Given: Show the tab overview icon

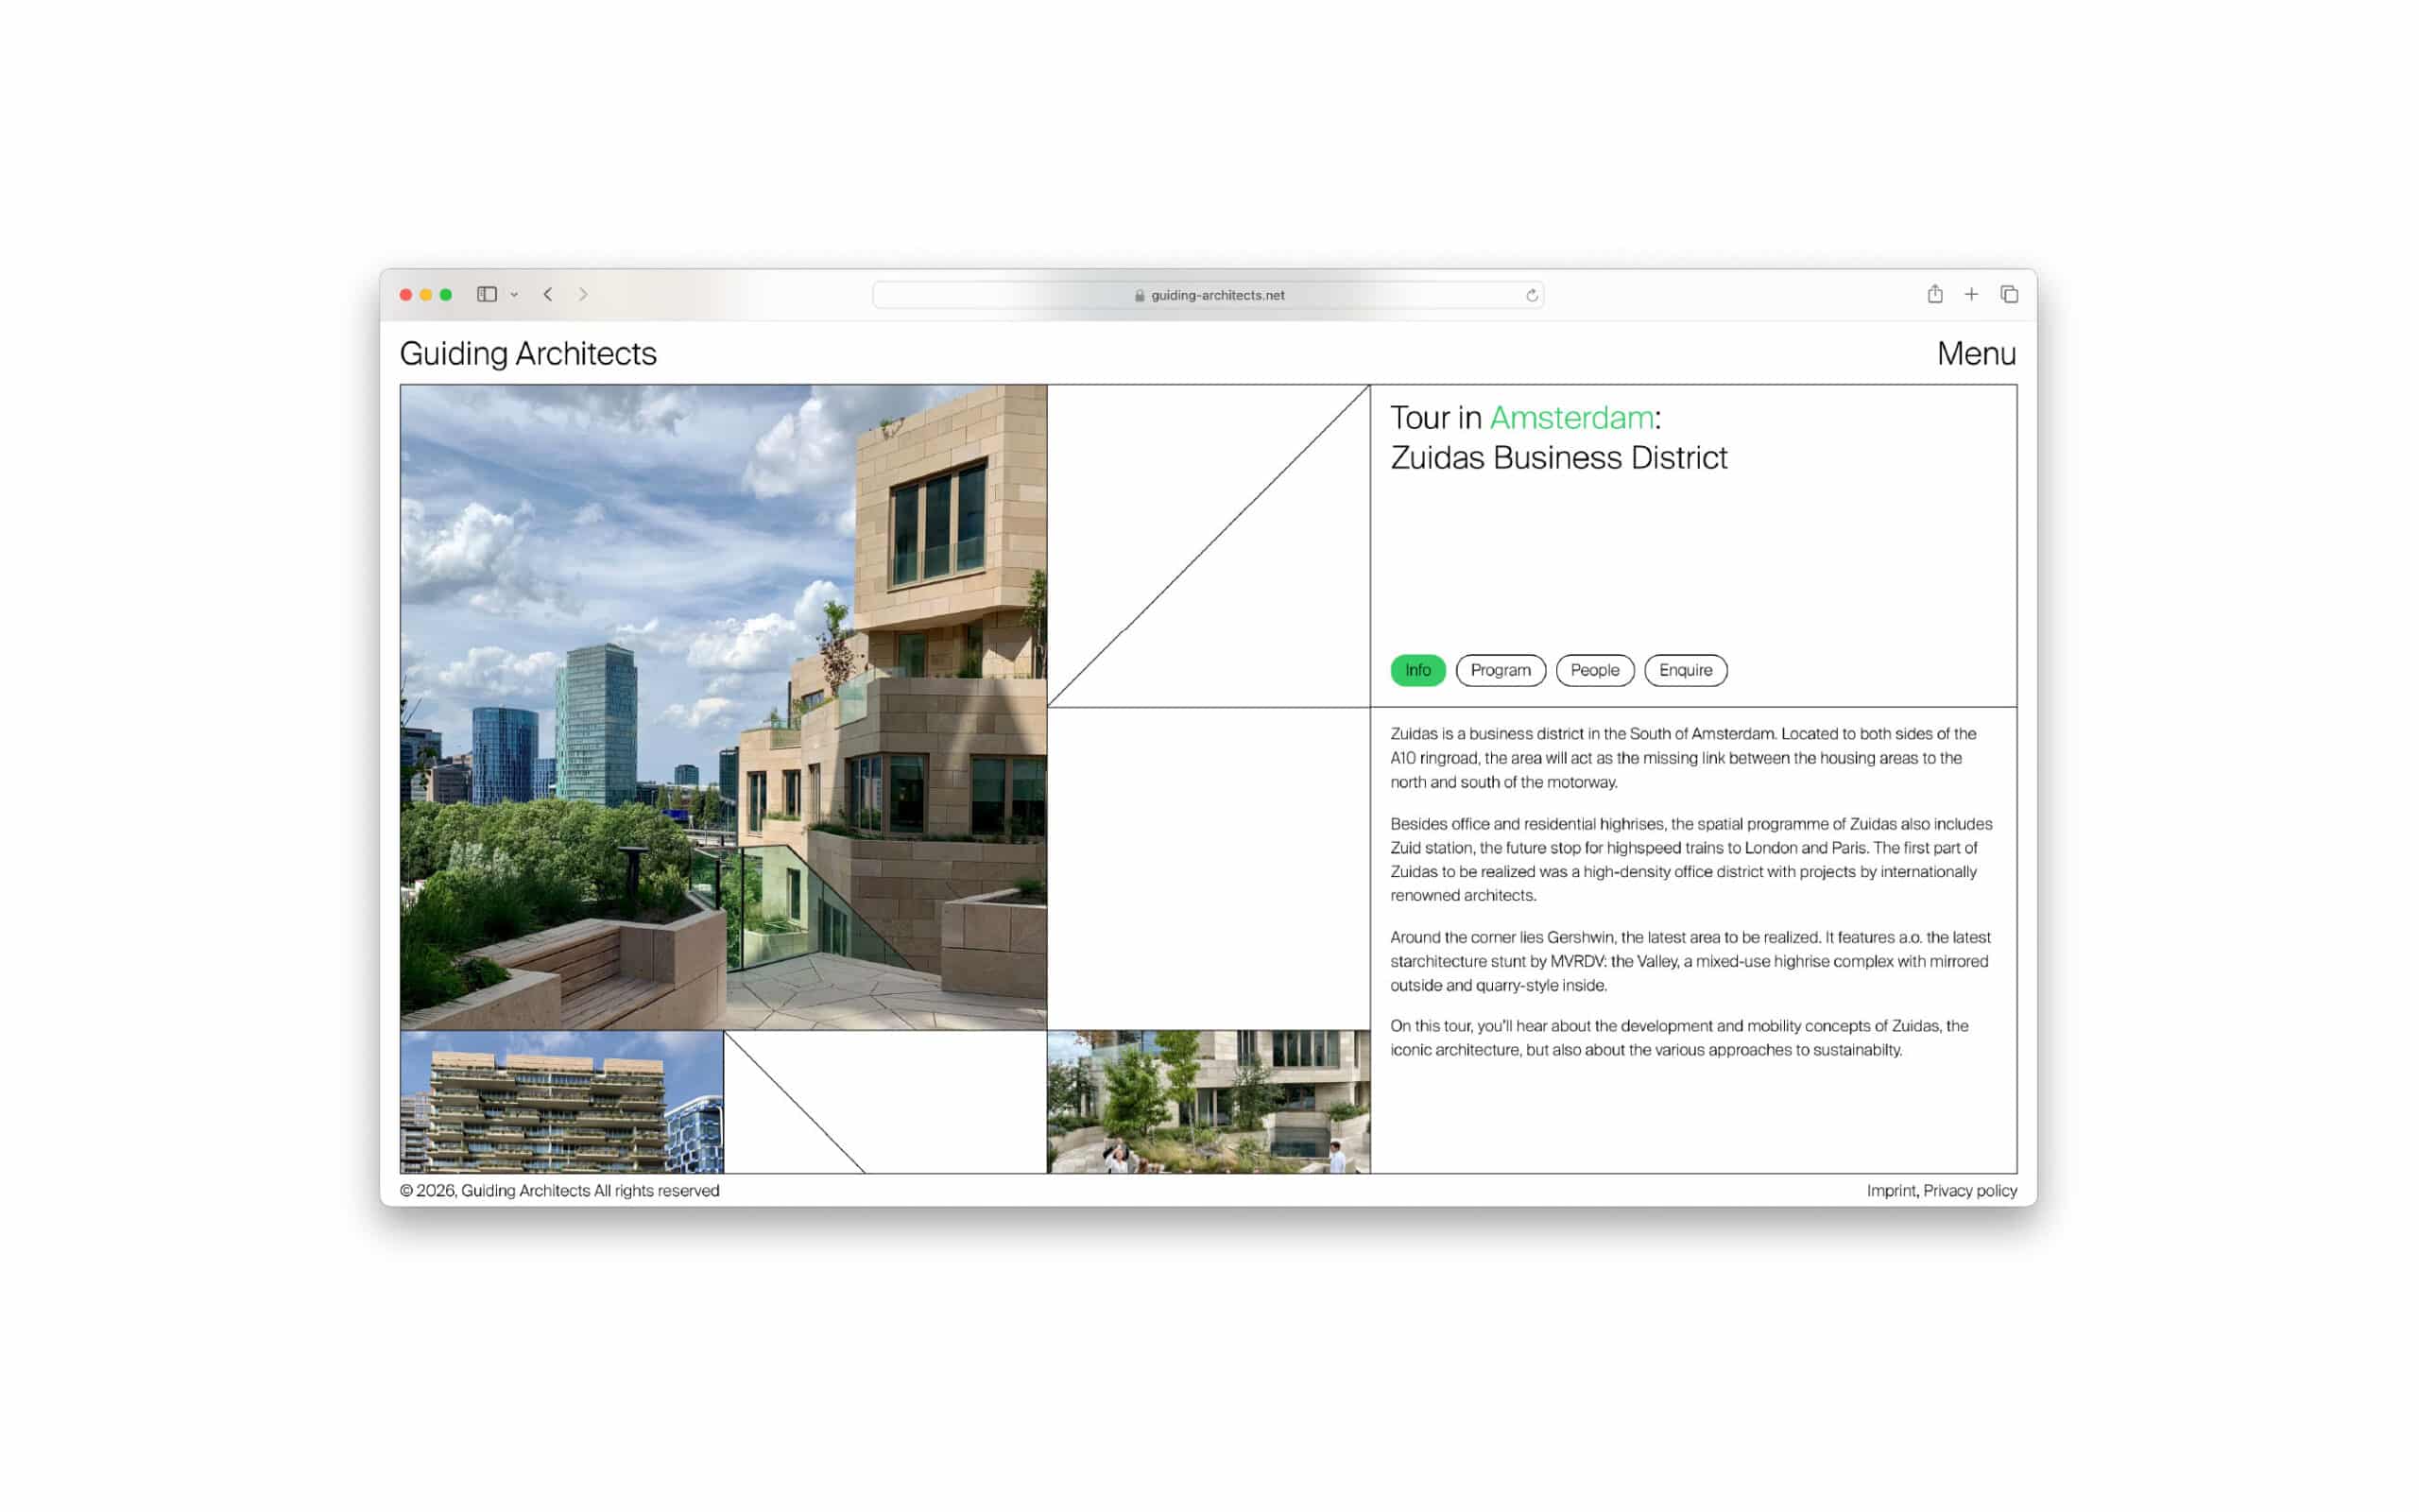Looking at the screenshot, I should 2009,294.
